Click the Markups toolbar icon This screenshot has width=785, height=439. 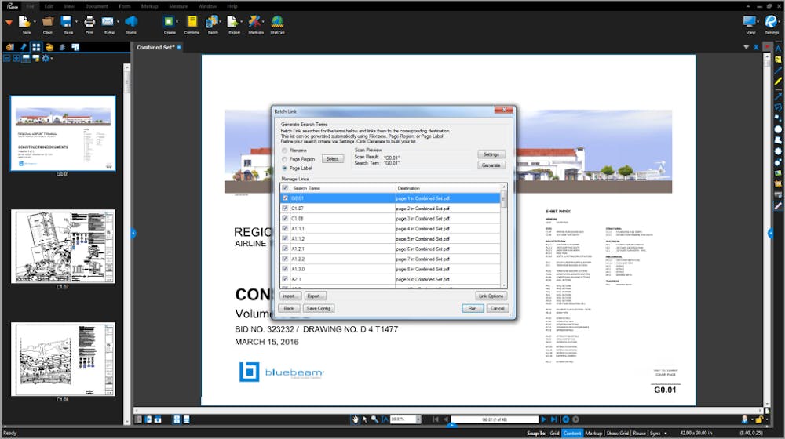[255, 21]
